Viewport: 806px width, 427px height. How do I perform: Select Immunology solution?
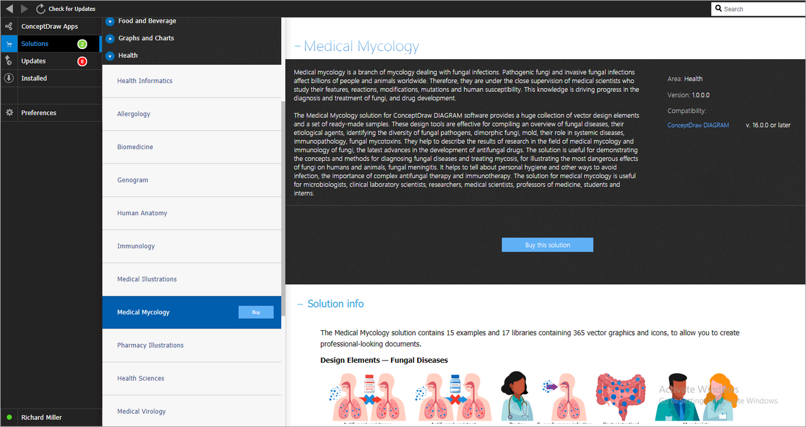(x=192, y=246)
